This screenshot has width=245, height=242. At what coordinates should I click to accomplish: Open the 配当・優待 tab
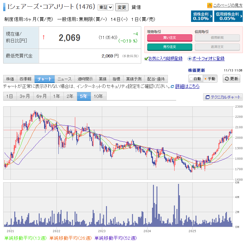point(156,79)
